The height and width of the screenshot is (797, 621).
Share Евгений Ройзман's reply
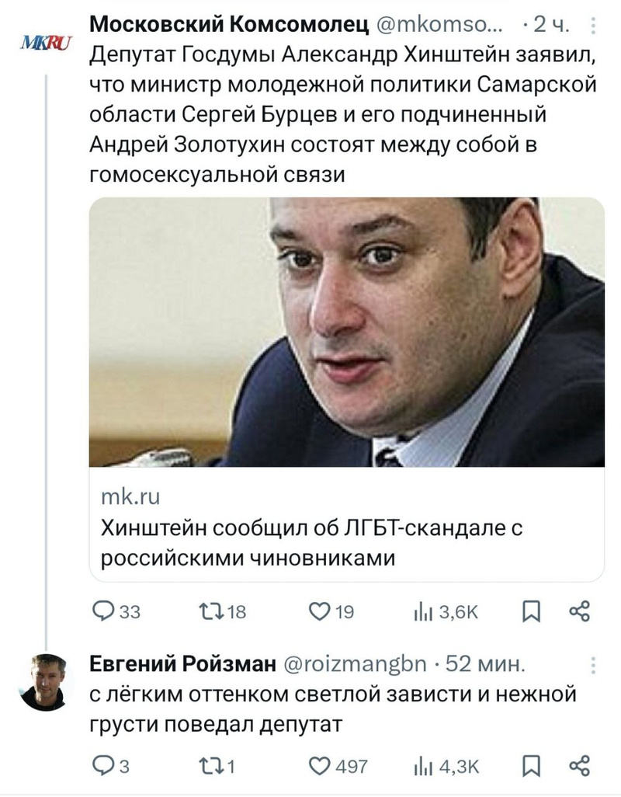pos(580,765)
